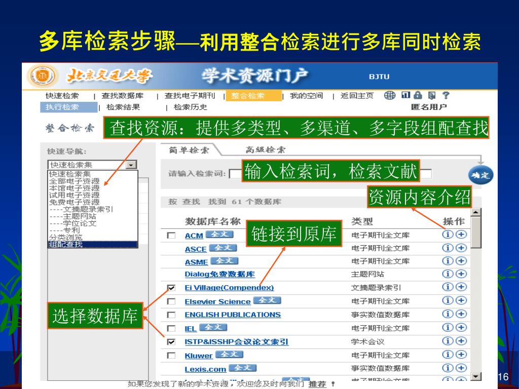This screenshot has height=389, width=519.
Task: Uncheck the Ei Village(Compendex) checkbox
Action: point(171,288)
